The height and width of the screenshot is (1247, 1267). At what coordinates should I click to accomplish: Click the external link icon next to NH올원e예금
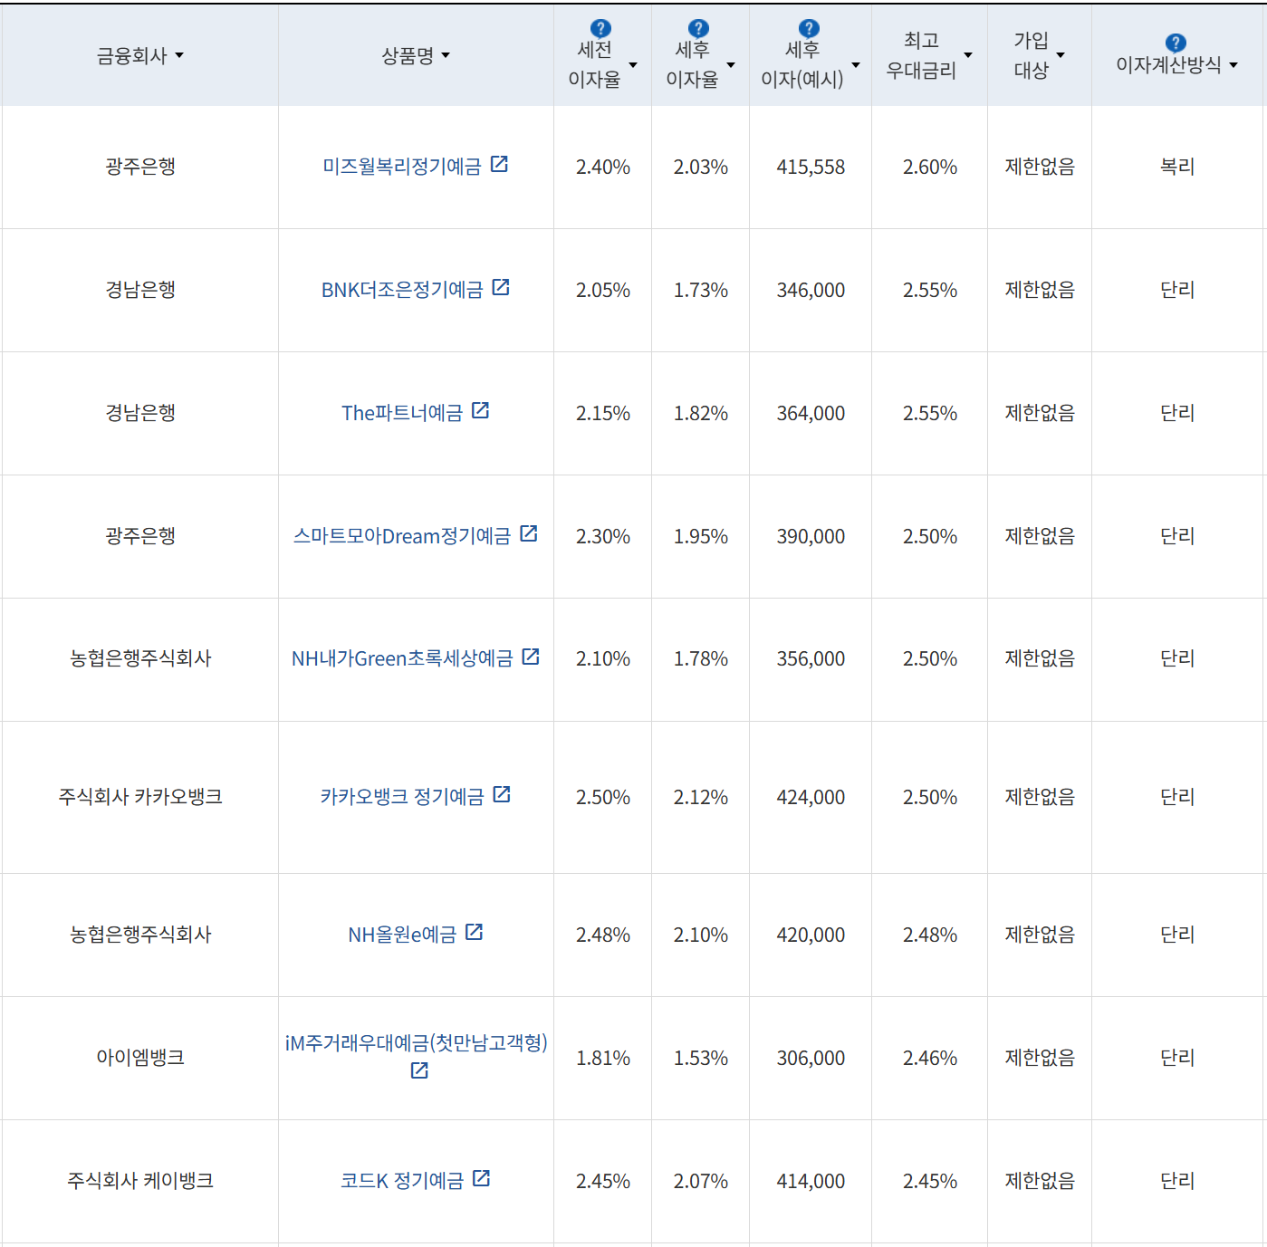pyautogui.click(x=475, y=932)
